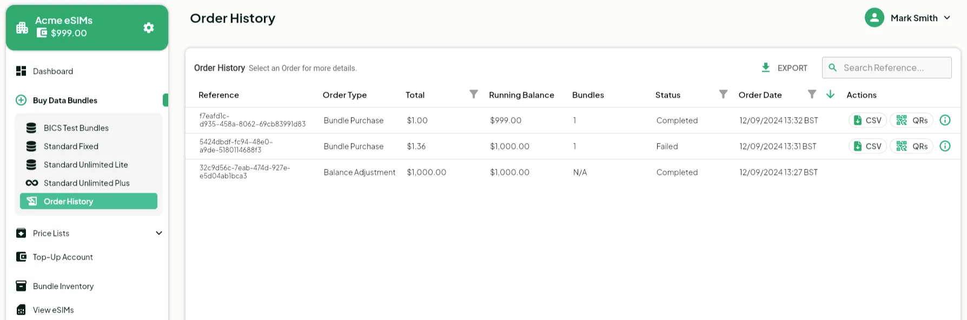
Task: Select Standard Unlimited Plus bundle
Action: (87, 183)
